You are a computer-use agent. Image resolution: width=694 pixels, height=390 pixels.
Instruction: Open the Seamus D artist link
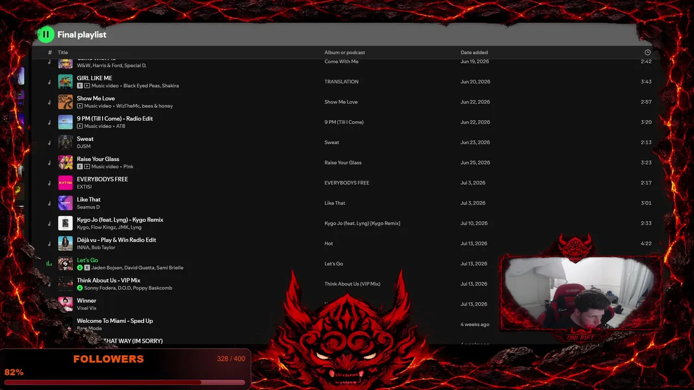click(88, 207)
